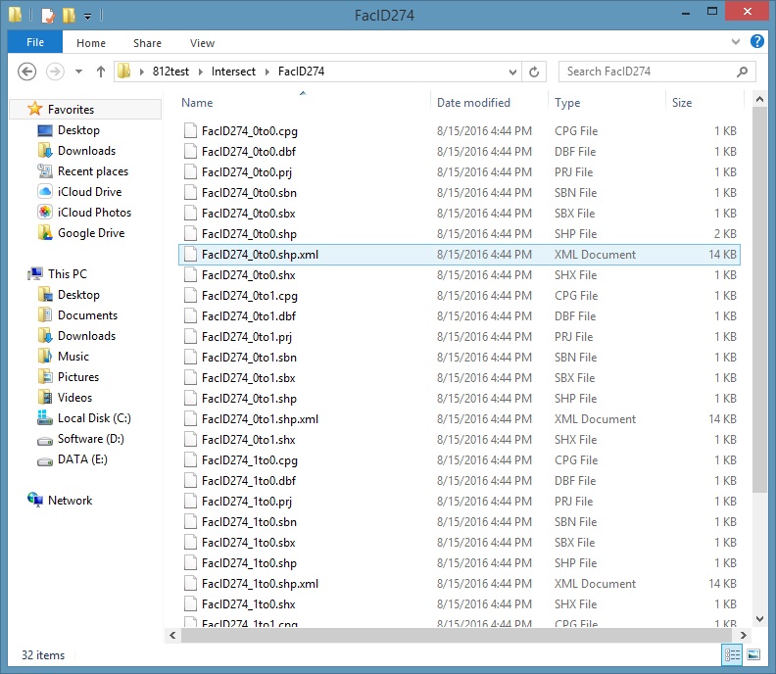Focus the Search FacID274 box
The width and height of the screenshot is (776, 674).
click(656, 72)
